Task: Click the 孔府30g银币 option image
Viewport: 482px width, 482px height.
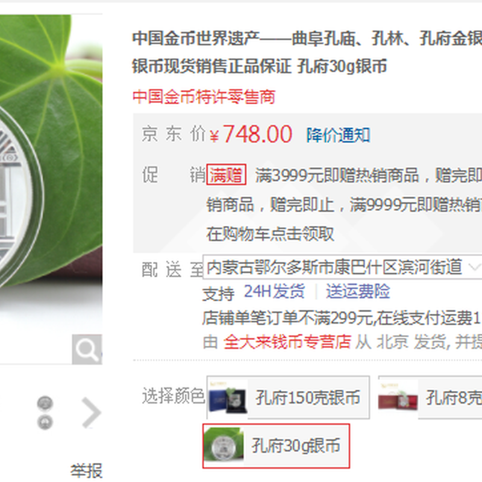Action: click(224, 445)
